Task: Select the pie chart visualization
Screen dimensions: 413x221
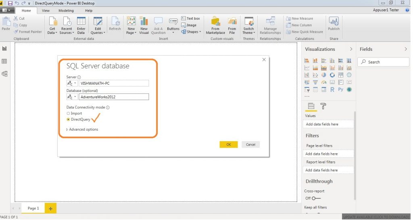Action: (x=324, y=75)
